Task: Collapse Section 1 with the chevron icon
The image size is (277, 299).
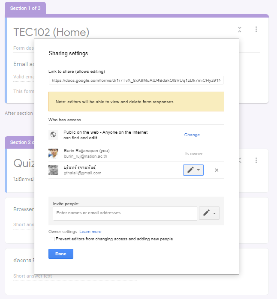Action: click(x=240, y=30)
